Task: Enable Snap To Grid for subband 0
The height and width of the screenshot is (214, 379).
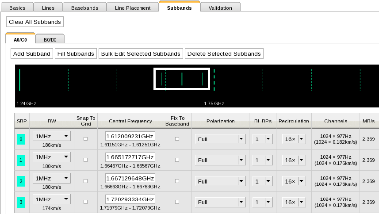Action: (86, 139)
